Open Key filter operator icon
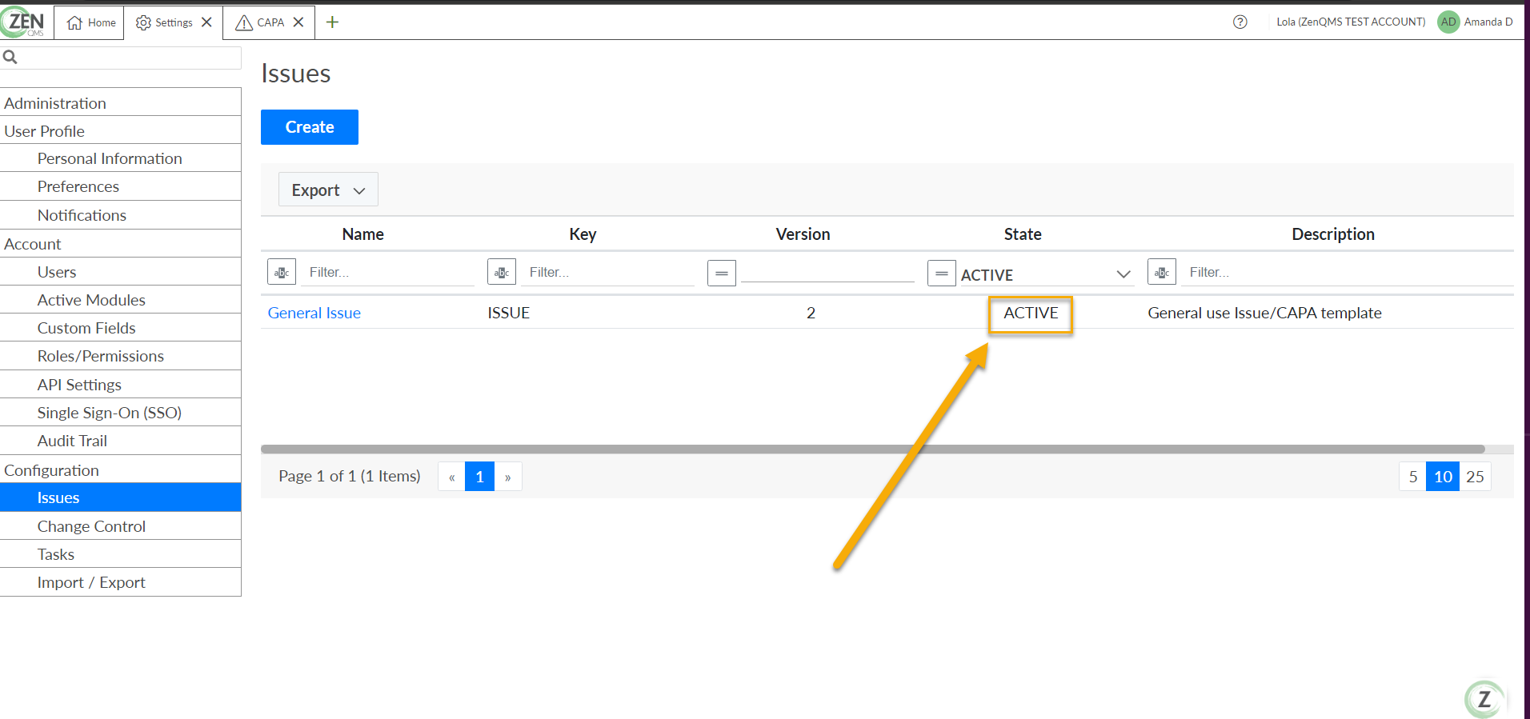The width and height of the screenshot is (1530, 719). click(x=502, y=273)
